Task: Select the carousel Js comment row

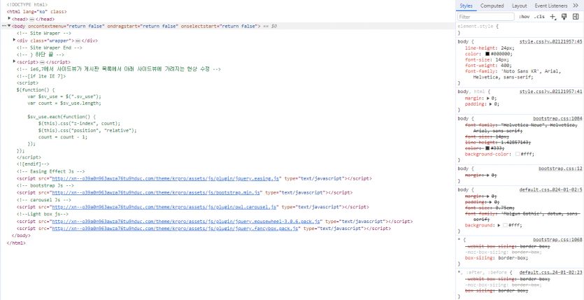Action: pos(43,200)
